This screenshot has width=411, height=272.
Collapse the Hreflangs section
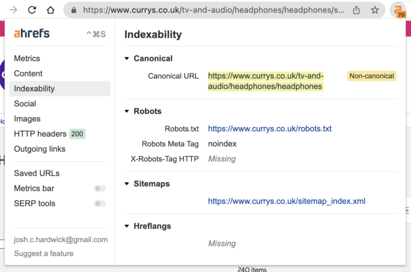pyautogui.click(x=127, y=227)
